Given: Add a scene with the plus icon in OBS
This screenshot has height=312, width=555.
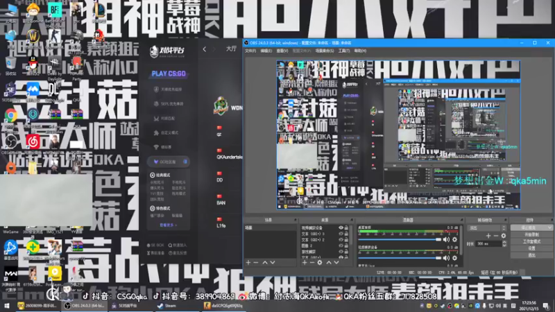Looking at the screenshot, I should click(248, 263).
